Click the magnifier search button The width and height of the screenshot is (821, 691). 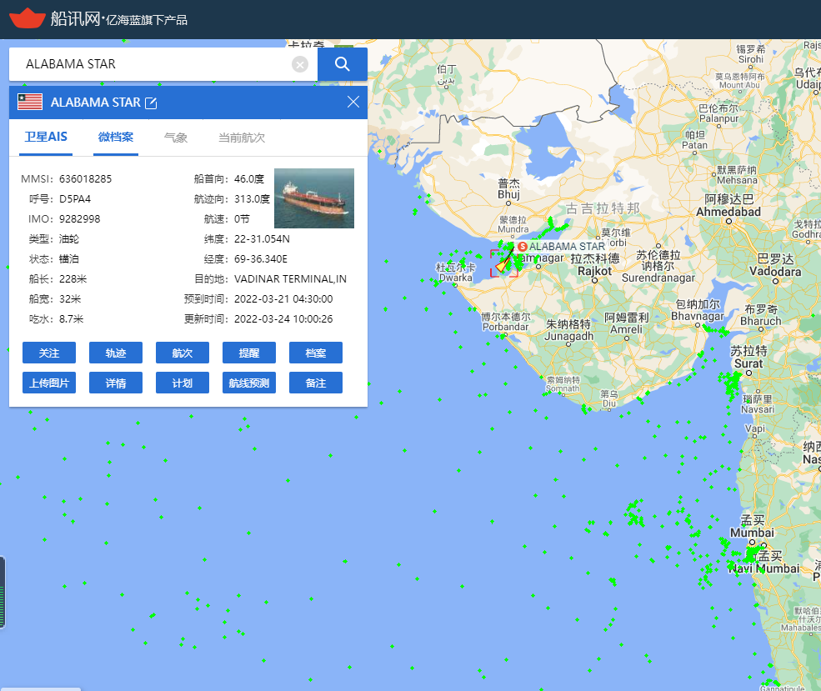[342, 64]
